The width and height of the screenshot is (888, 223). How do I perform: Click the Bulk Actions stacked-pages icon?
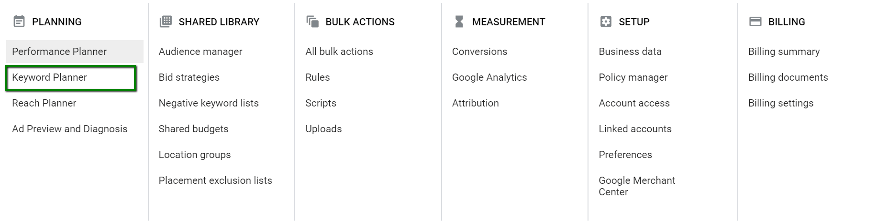click(x=312, y=21)
